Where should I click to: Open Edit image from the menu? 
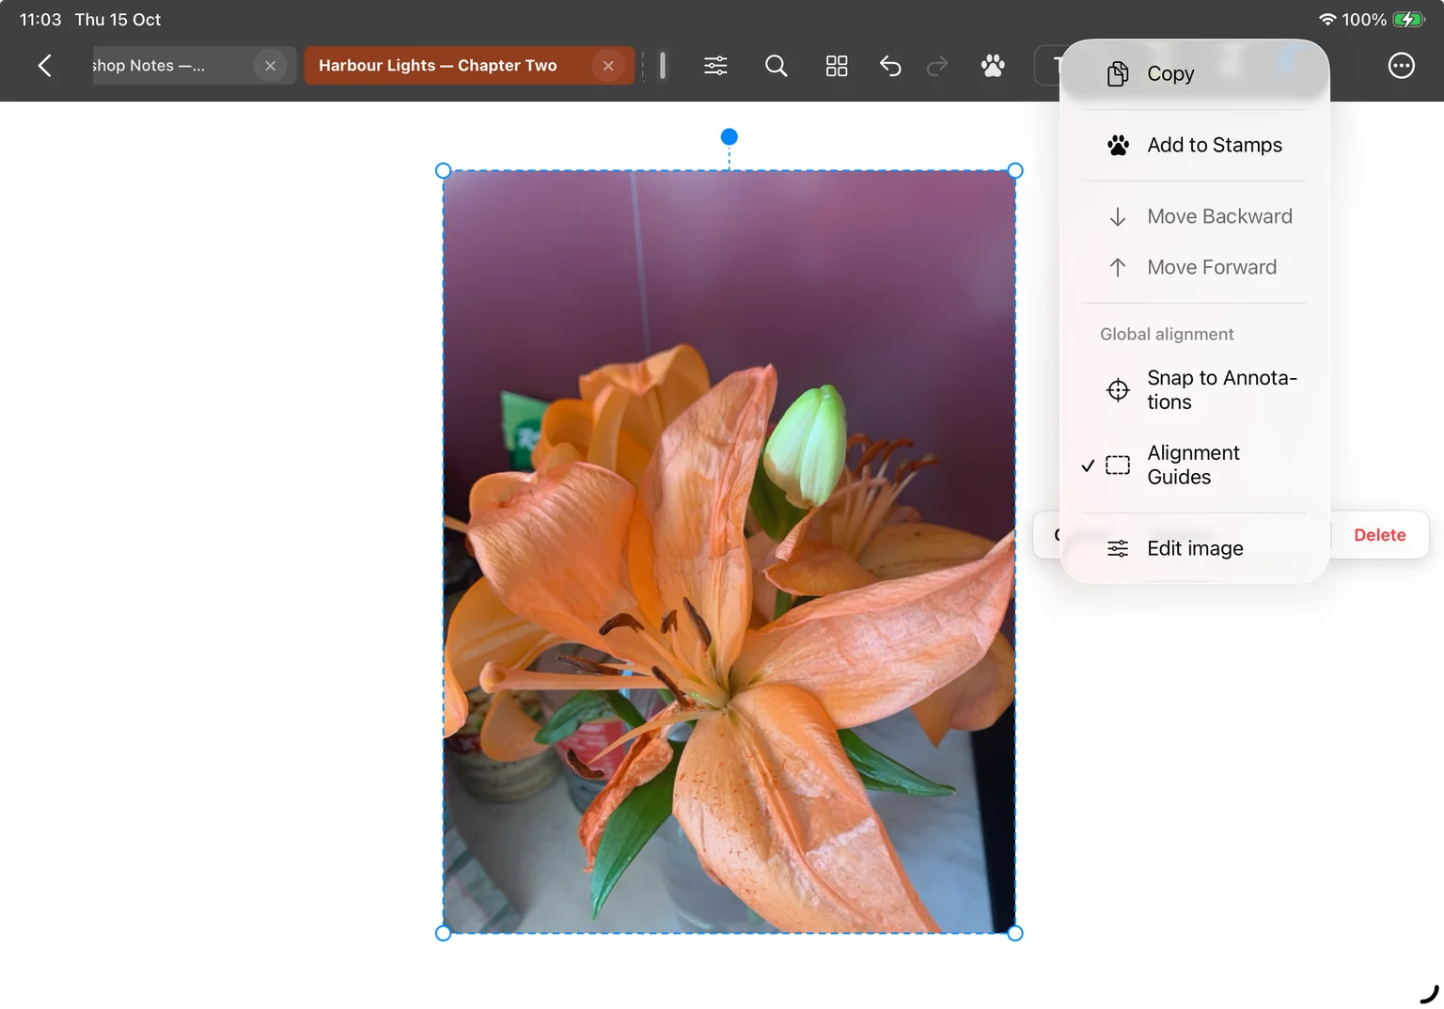1195,548
